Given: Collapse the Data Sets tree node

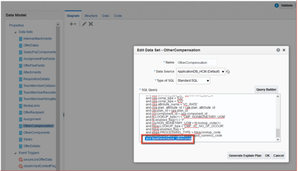Looking at the screenshot, I should tap(16, 32).
